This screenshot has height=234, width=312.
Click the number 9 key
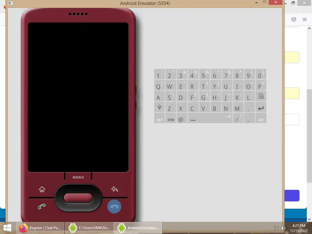point(250,74)
